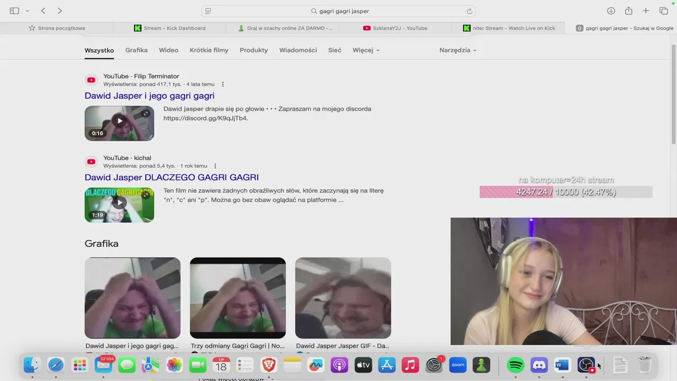Open Safari from the dock
The image size is (677, 381).
[x=56, y=365]
